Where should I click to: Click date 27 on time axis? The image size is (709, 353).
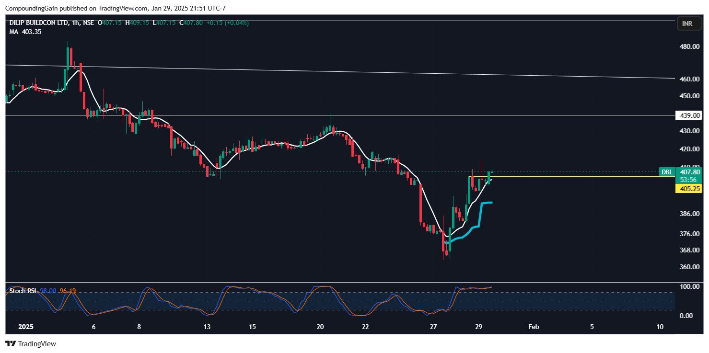pos(433,327)
